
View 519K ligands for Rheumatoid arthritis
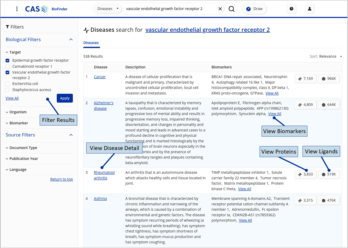pos(329,174)
